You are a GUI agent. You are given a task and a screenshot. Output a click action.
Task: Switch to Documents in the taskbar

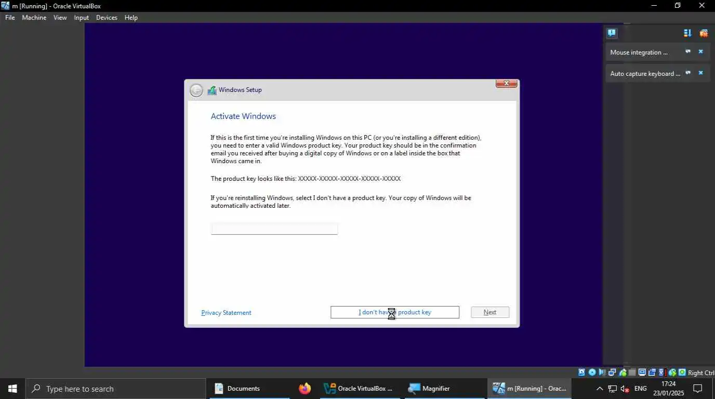(249, 389)
